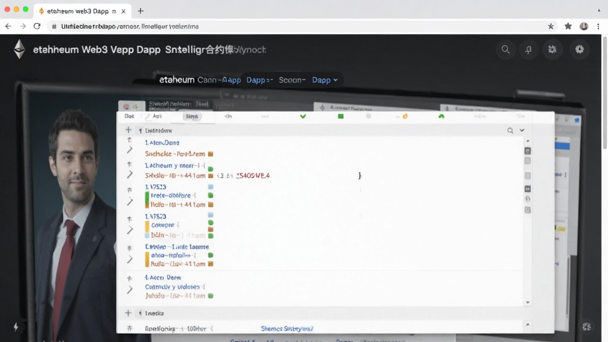Click the outlined bookmark star in address bar
Screen dimensions: 608x342
tap(550, 26)
